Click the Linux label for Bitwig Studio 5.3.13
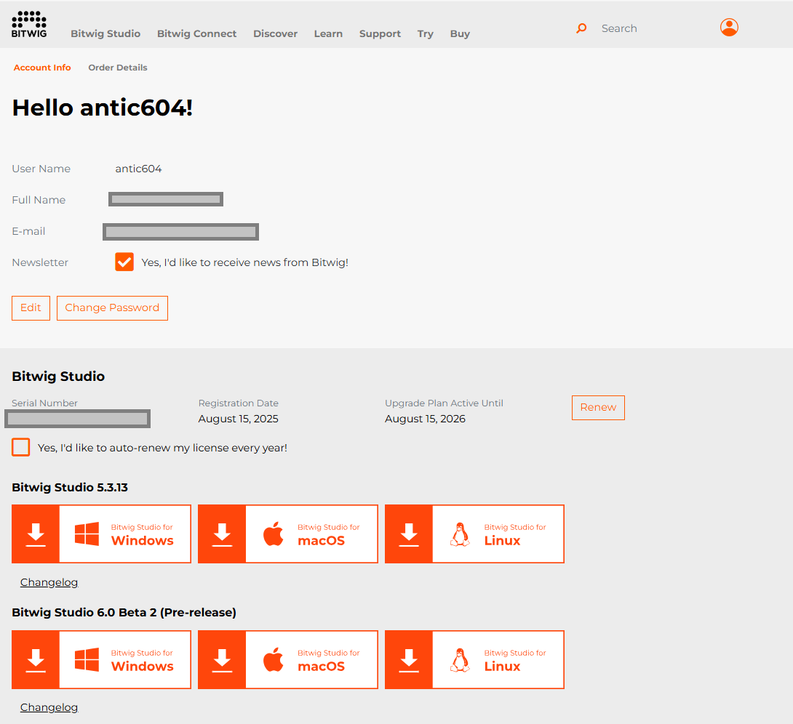The image size is (793, 724). click(502, 541)
